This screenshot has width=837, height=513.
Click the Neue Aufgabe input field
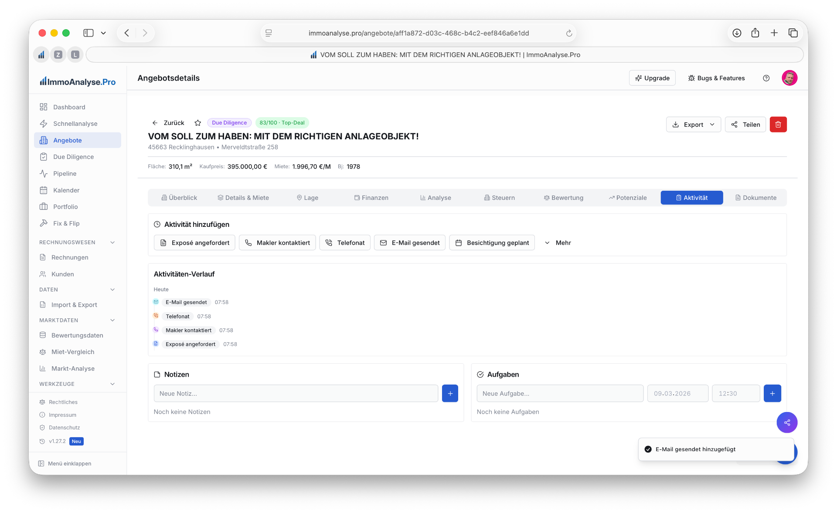tap(560, 393)
